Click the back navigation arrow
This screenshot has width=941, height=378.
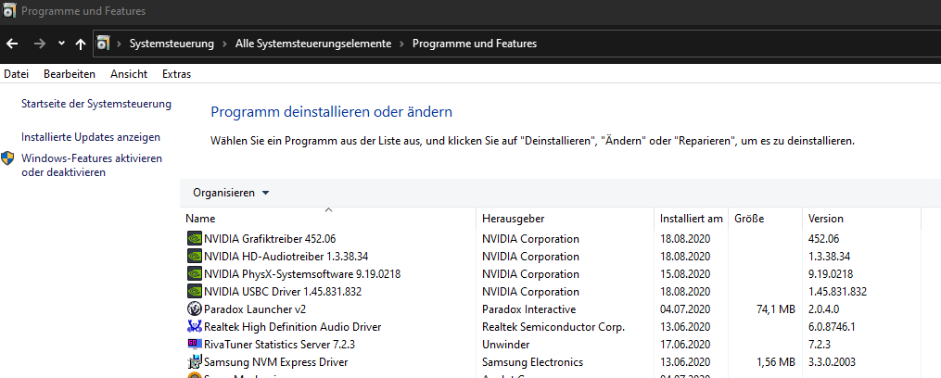click(x=12, y=44)
